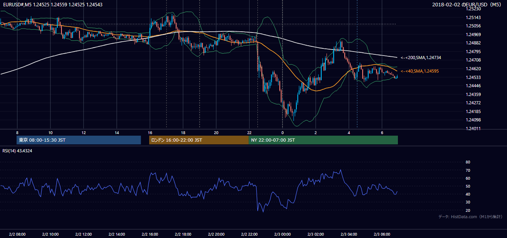Click RSI axis level 50
The height and width of the screenshot is (238, 507).
pyautogui.click(x=468, y=186)
